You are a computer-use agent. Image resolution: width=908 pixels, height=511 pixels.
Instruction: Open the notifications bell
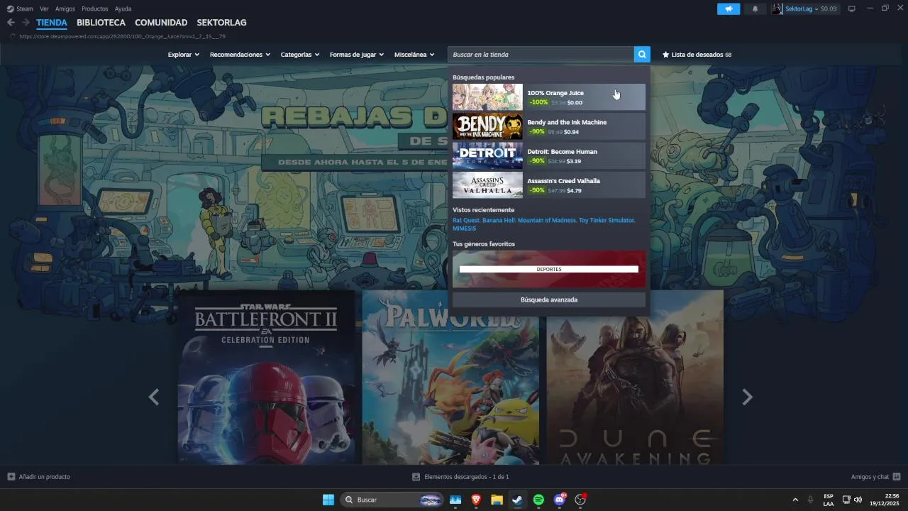pos(755,9)
